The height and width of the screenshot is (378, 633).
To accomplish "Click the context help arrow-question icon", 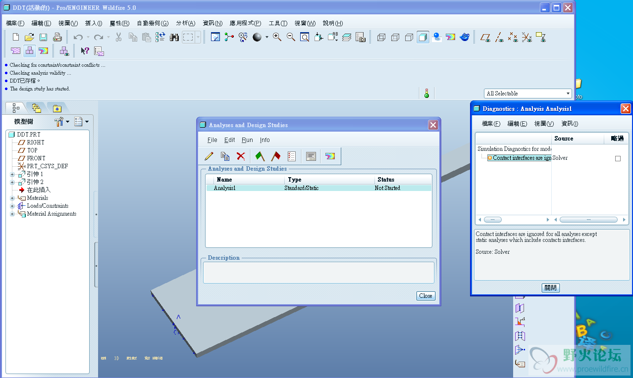I will (x=85, y=50).
